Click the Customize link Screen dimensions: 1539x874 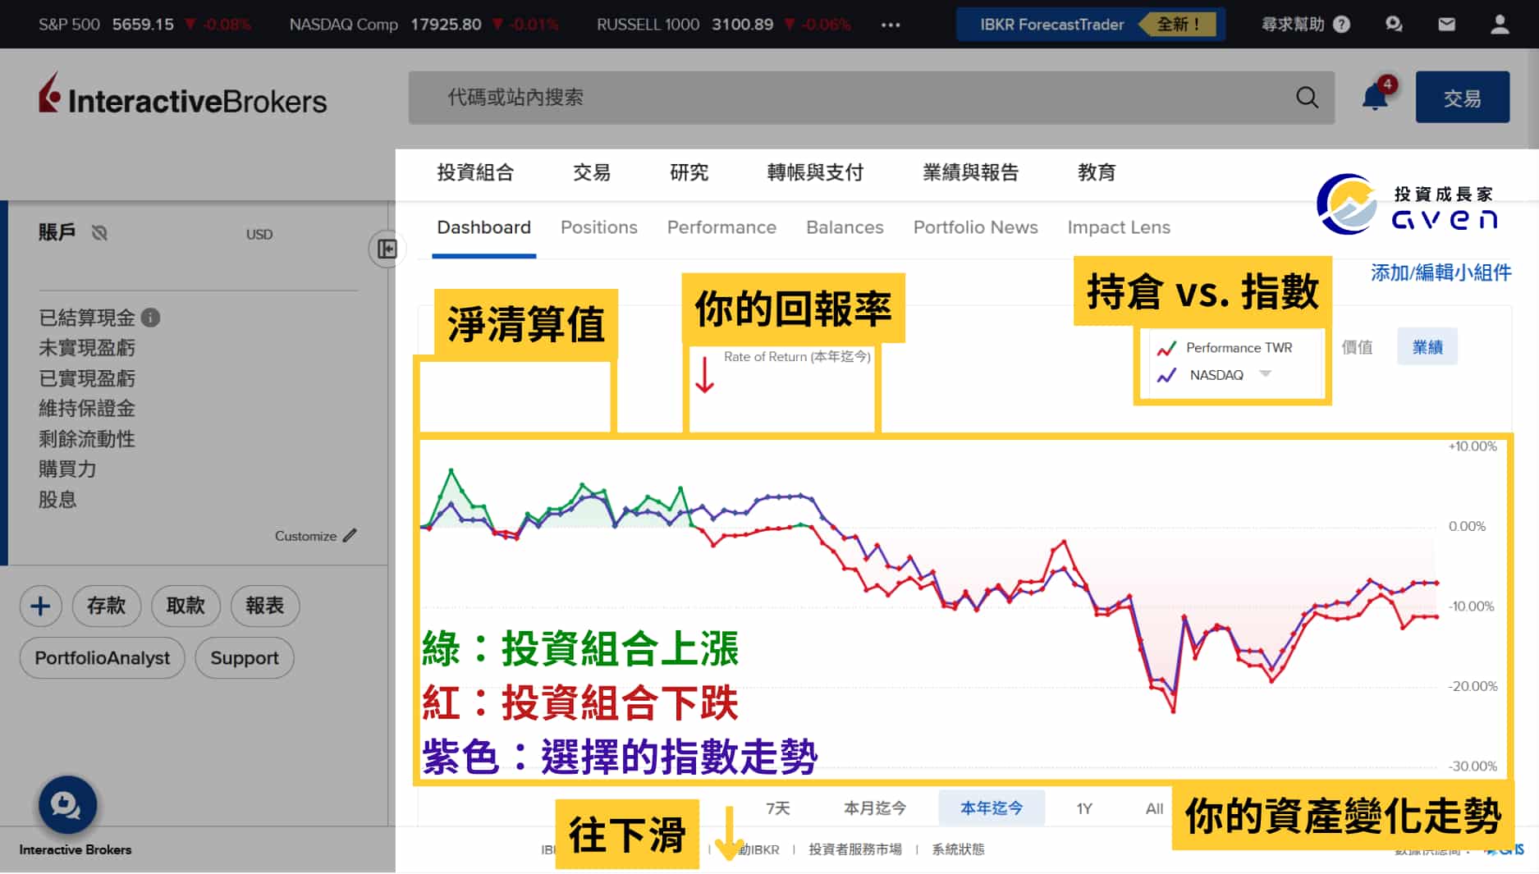click(305, 536)
